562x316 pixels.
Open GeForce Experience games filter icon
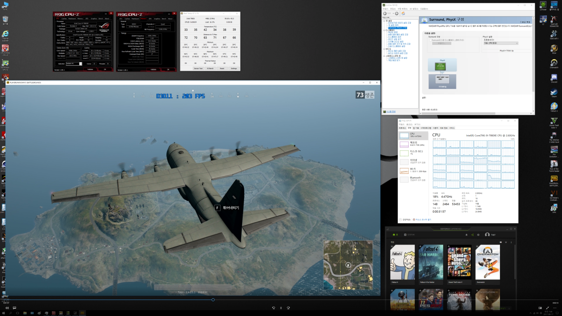pos(506,242)
